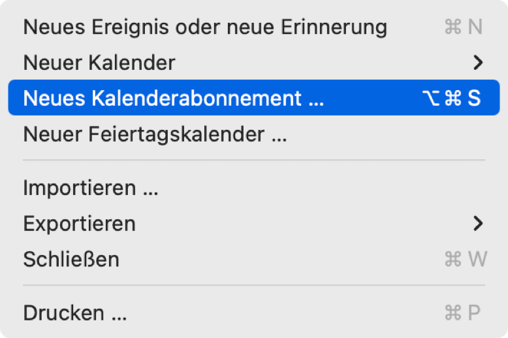
Task: Expand the chevron beside Exportieren
Action: coord(479,223)
